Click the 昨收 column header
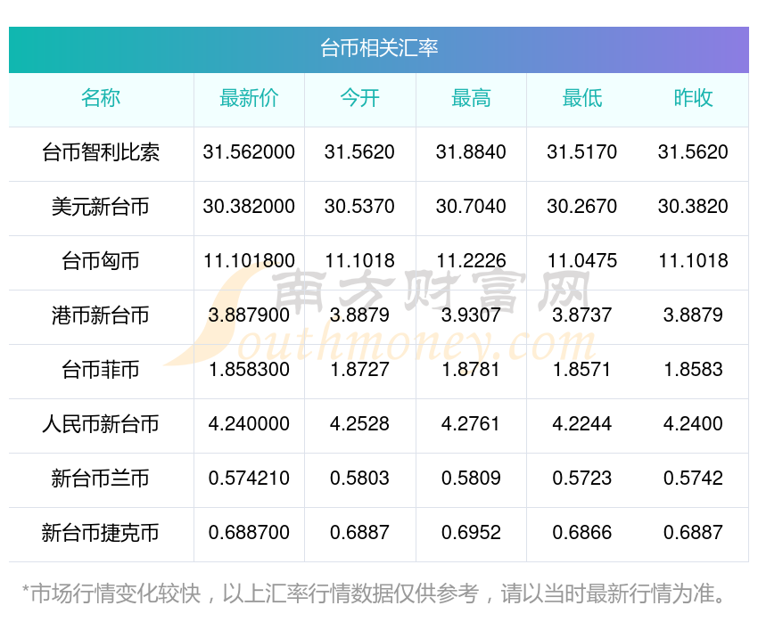 coord(693,98)
